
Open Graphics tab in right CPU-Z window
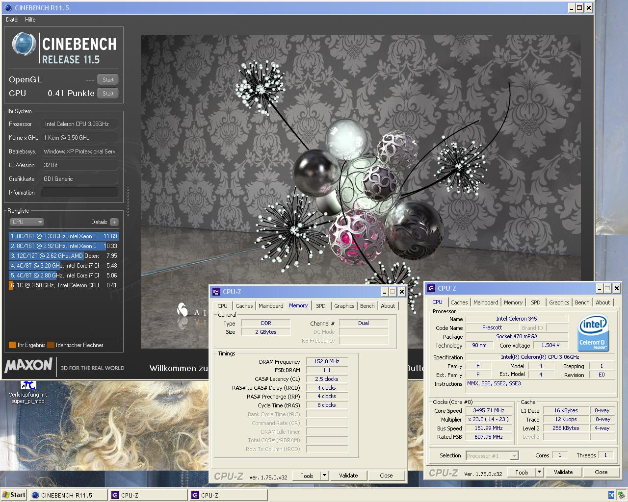[x=559, y=302]
